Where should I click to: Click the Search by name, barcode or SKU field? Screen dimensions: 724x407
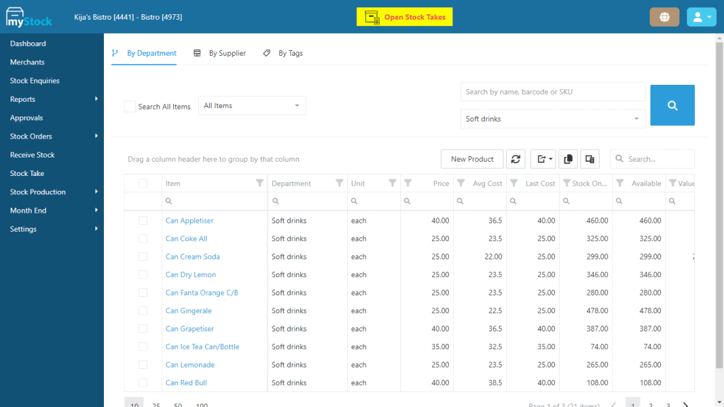pyautogui.click(x=553, y=91)
